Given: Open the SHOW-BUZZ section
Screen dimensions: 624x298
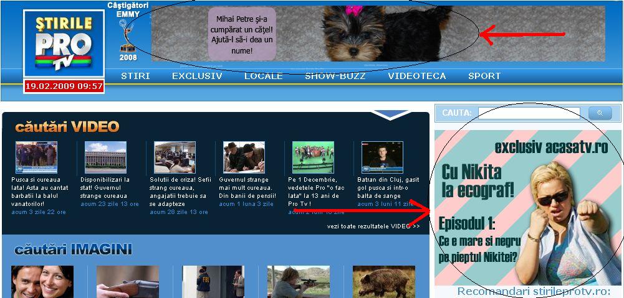Looking at the screenshot, I should 335,76.
